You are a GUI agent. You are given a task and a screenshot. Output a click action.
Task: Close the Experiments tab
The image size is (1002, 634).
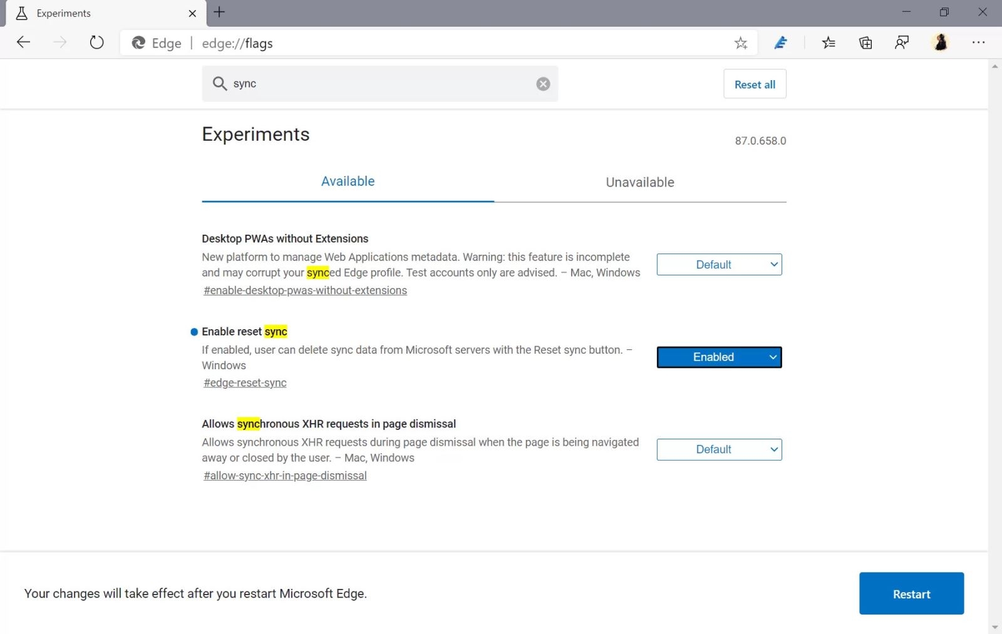pyautogui.click(x=192, y=13)
